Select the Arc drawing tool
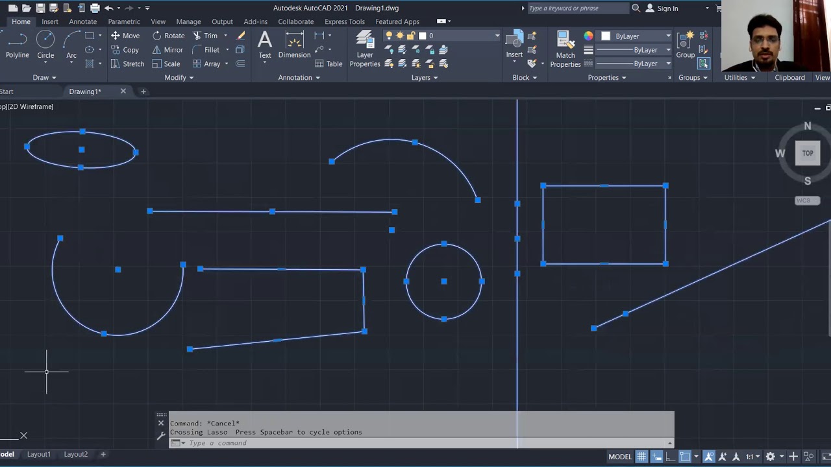The height and width of the screenshot is (467, 831). tap(71, 45)
